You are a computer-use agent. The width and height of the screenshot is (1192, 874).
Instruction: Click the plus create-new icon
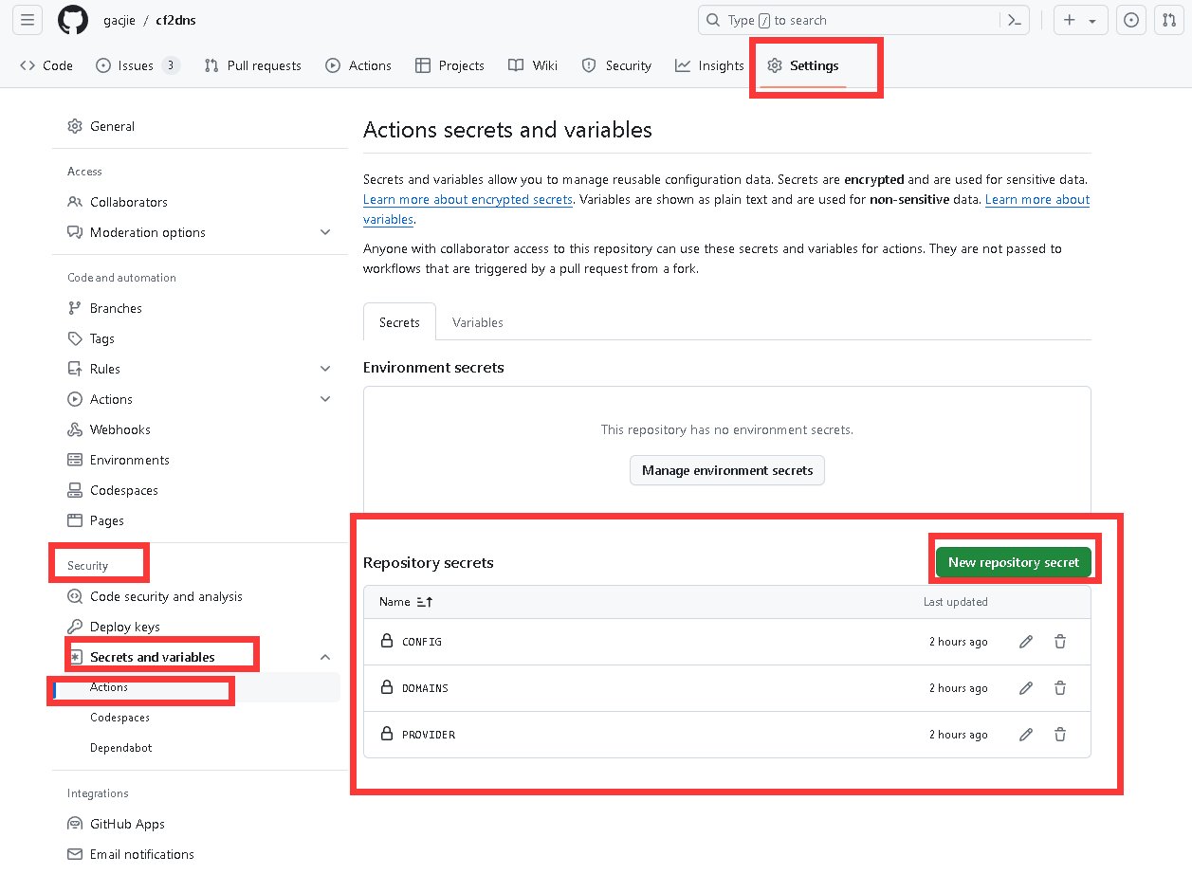[1070, 20]
